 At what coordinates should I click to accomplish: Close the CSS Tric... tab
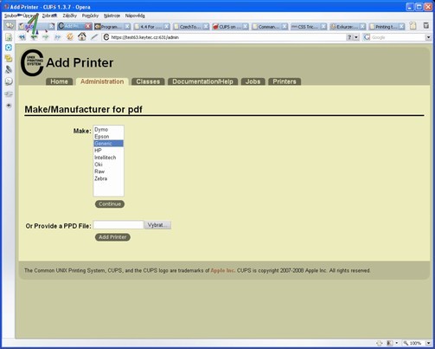pos(323,27)
